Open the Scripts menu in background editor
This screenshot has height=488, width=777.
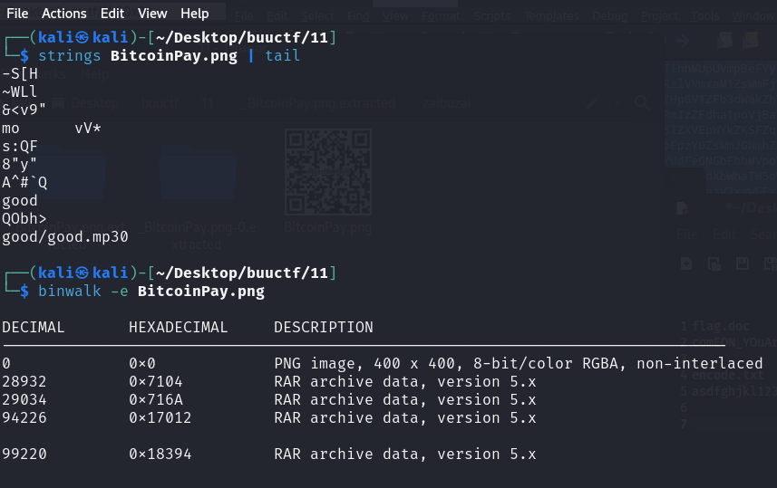coord(492,16)
